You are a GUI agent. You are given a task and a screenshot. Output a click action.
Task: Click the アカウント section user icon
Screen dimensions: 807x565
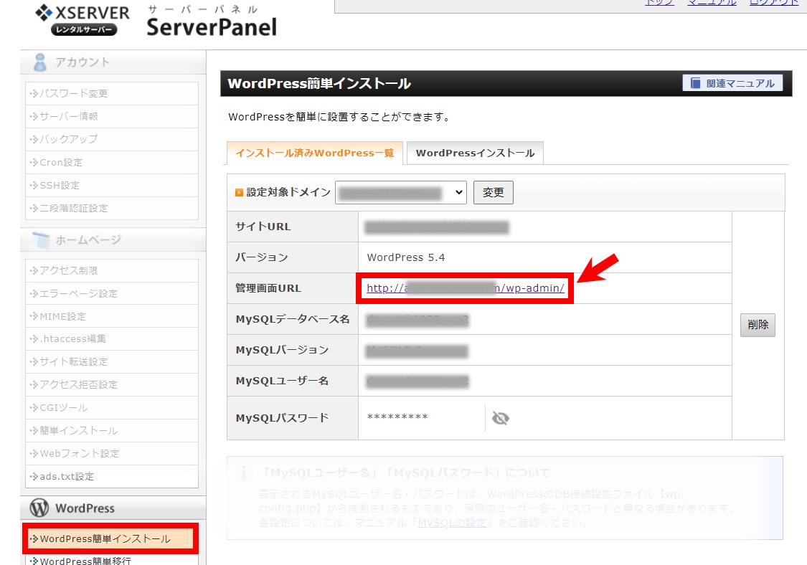41,62
